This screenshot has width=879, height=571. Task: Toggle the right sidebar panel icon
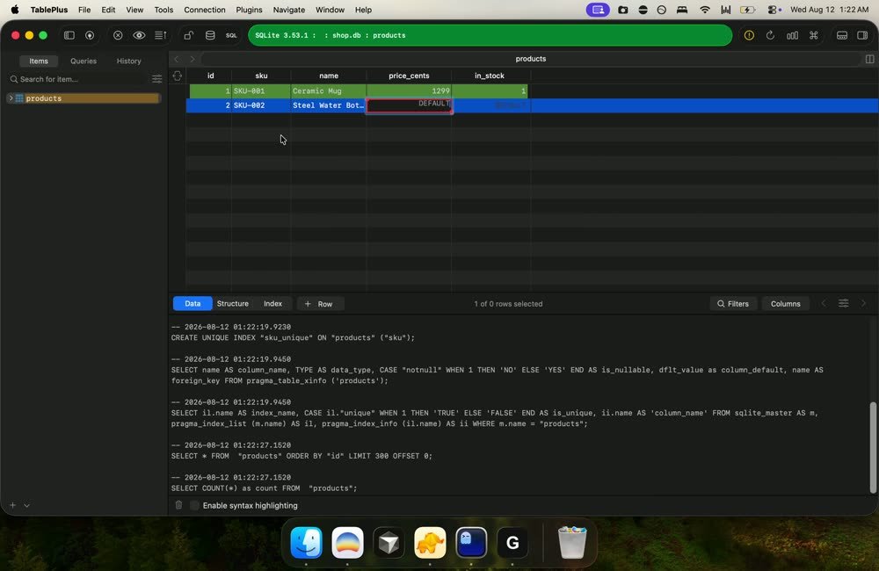(x=863, y=35)
